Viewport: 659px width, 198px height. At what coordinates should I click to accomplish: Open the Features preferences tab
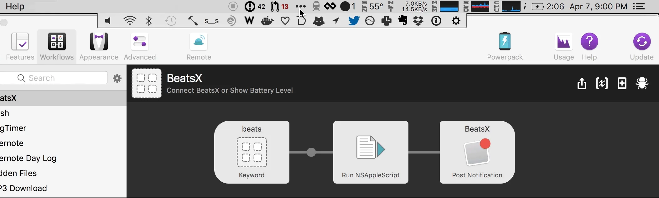(x=20, y=47)
